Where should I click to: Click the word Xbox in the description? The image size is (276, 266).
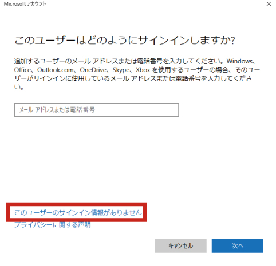tap(143, 70)
